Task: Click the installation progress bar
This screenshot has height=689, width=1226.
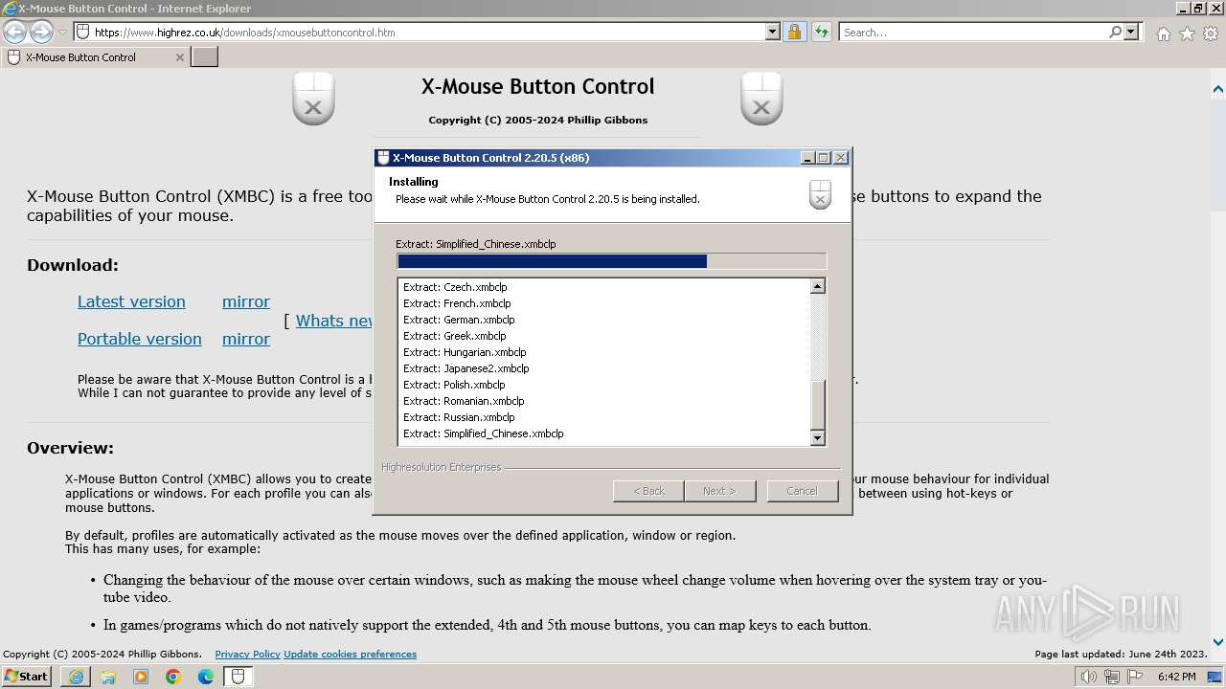Action: click(611, 261)
